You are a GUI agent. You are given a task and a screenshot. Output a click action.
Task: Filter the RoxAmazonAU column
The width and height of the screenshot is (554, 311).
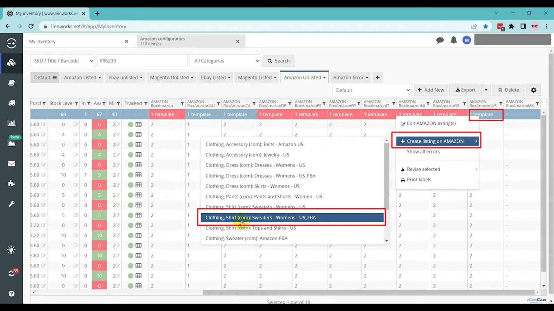point(218,103)
